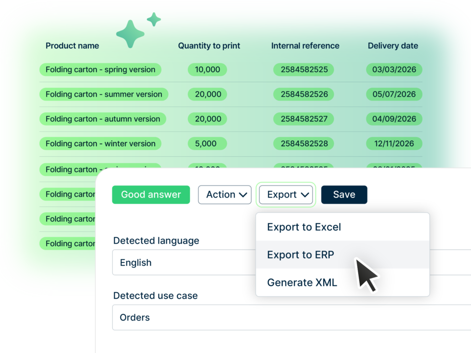Open the Action dropdown
Image resolution: width=471 pixels, height=353 pixels.
[225, 195]
